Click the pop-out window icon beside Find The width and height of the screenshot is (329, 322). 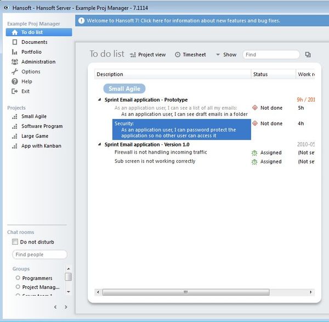(308, 55)
